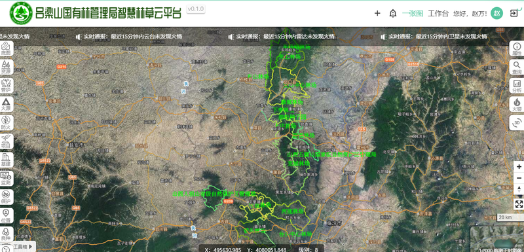
Task: Select the 火源 fire source tool
Action: [6, 104]
